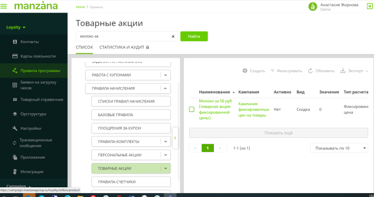374x197 pixels.
Task: Clear the search field with X icon
Action: pyautogui.click(x=173, y=36)
